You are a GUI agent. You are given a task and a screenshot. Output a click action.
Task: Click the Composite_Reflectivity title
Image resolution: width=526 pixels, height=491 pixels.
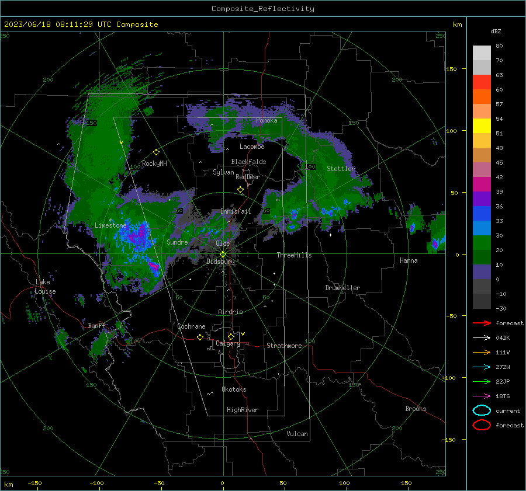(263, 9)
